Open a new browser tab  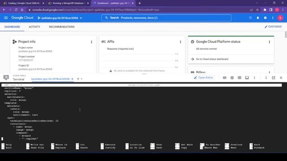click(x=139, y=3)
